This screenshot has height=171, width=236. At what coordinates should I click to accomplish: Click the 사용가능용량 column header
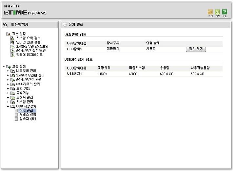coord(200,68)
